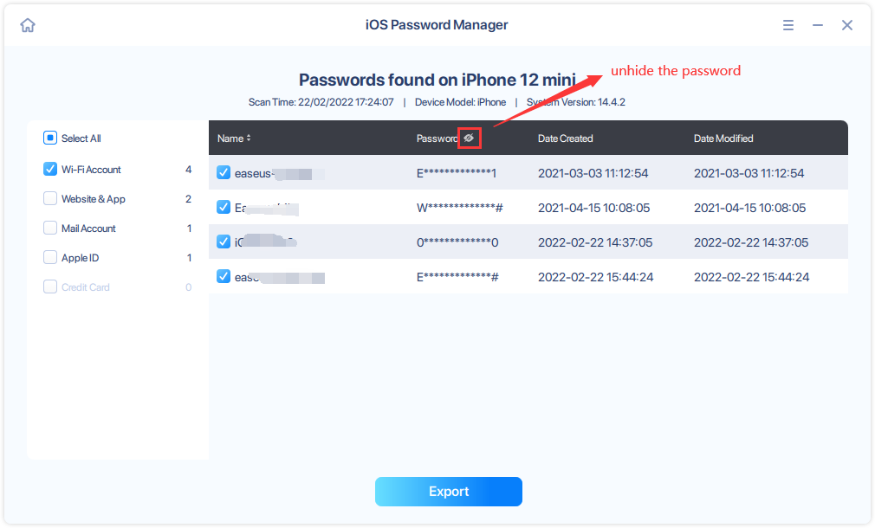Open the hamburger menu icon
This screenshot has width=875, height=528.
coord(788,25)
